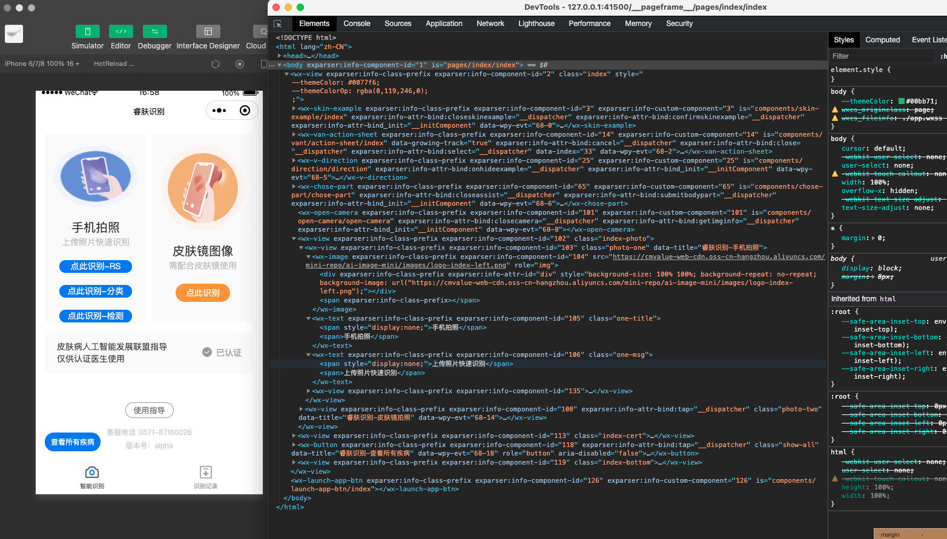Open the HotReload options dropdown
This screenshot has height=539, width=947.
coord(114,64)
